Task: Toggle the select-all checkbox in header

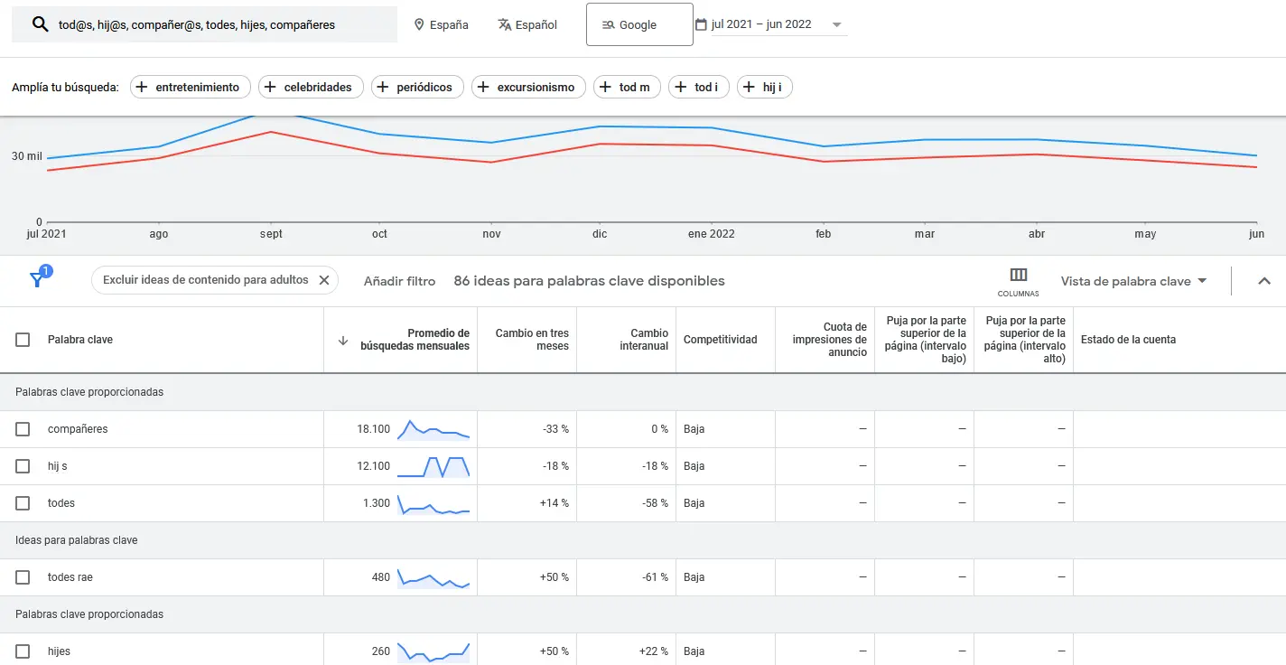Action: pos(23,340)
